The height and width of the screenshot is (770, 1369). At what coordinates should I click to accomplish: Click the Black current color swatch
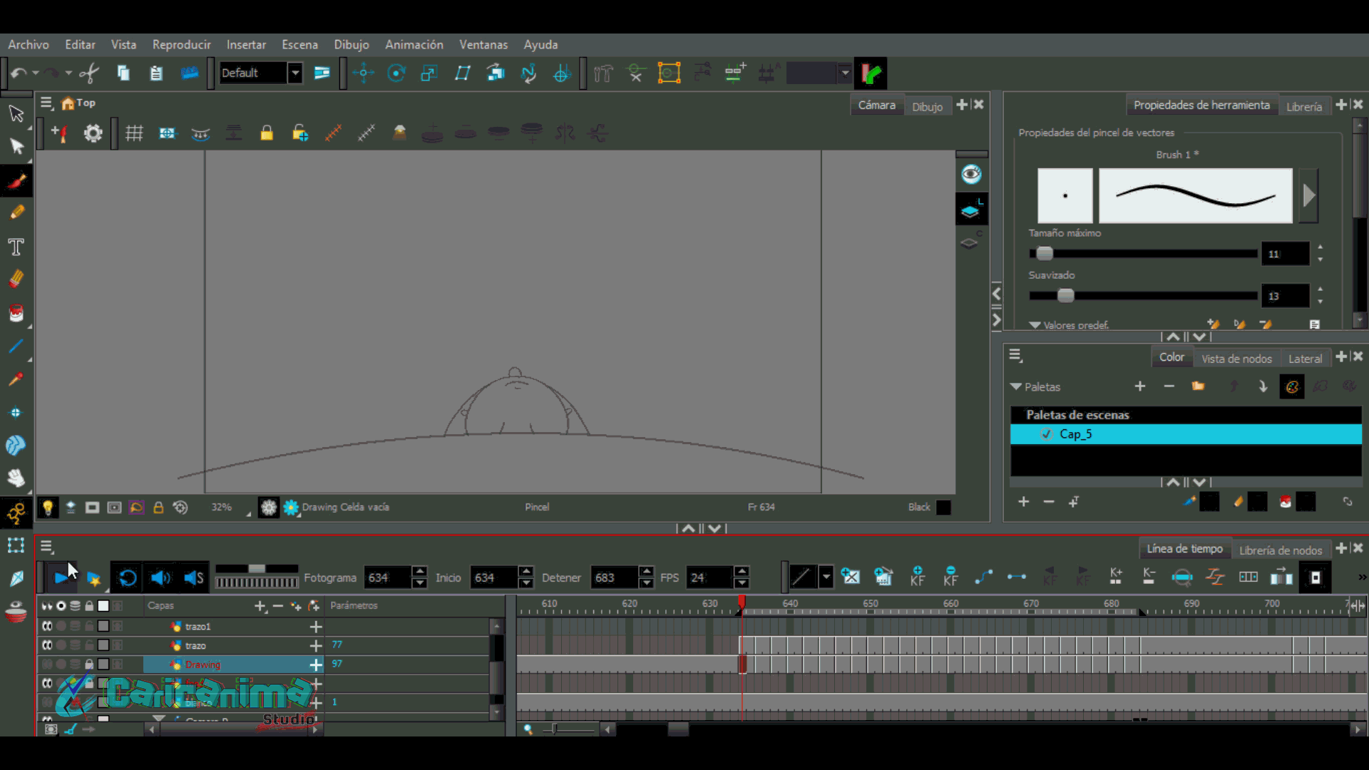[943, 507]
